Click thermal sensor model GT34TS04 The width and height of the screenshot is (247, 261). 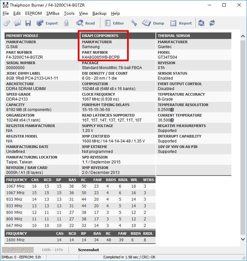[167, 57]
